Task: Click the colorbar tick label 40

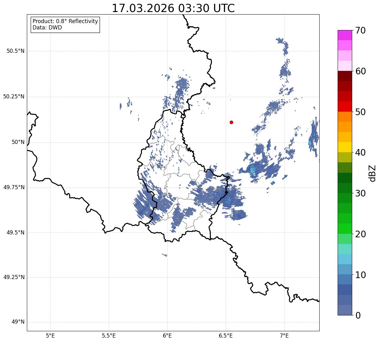Action: tap(360, 152)
